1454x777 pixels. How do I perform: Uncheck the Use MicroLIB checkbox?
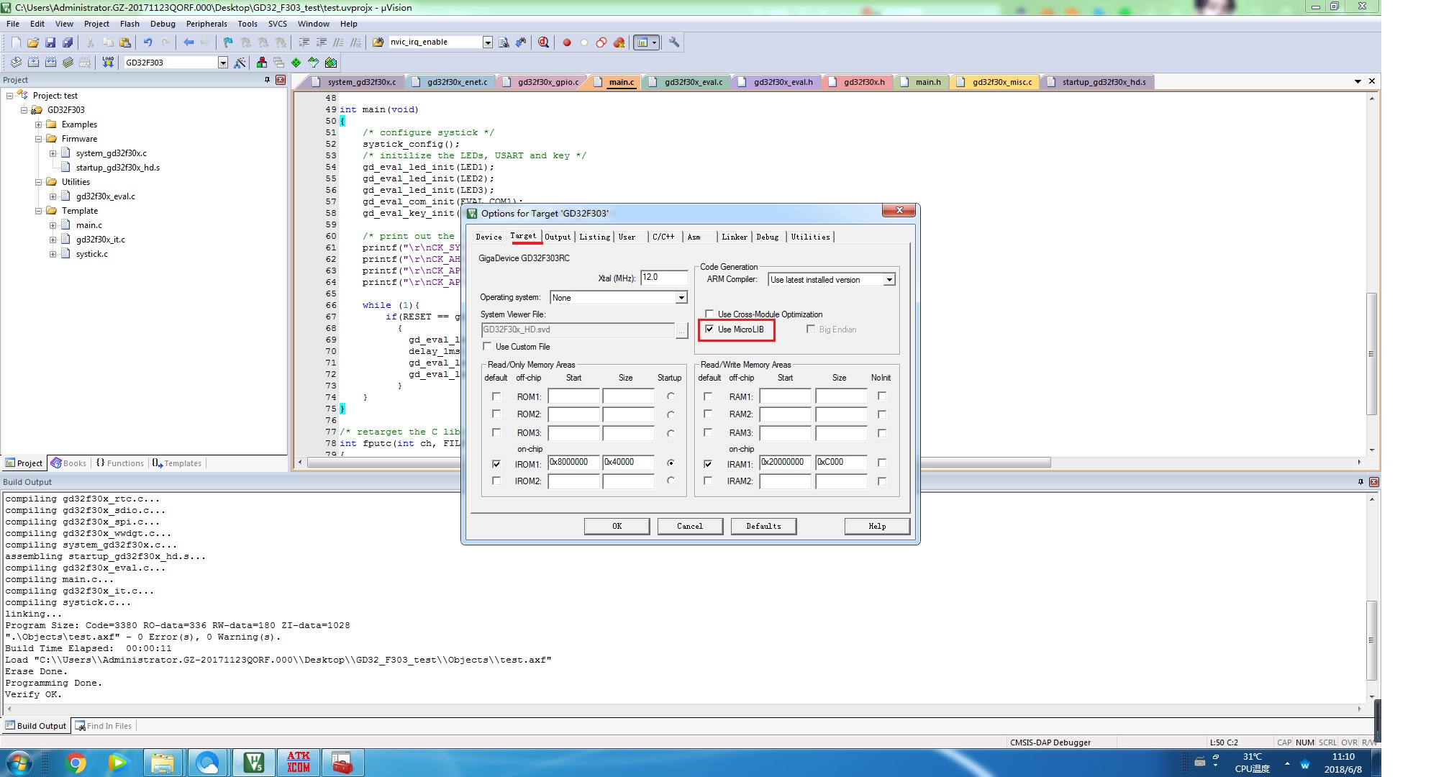coord(710,330)
